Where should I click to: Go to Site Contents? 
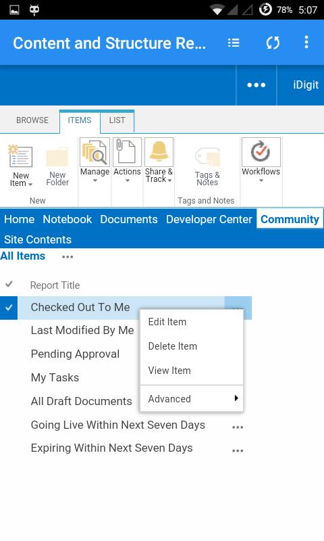(x=38, y=240)
